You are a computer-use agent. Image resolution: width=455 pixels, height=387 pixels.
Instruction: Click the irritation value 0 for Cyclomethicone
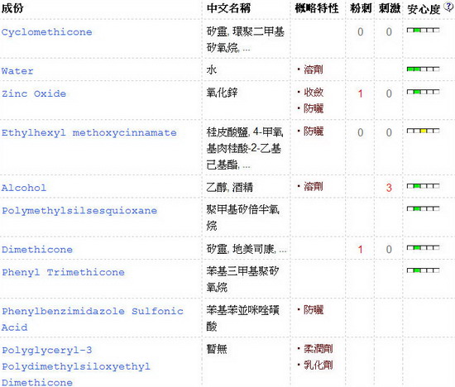click(389, 32)
